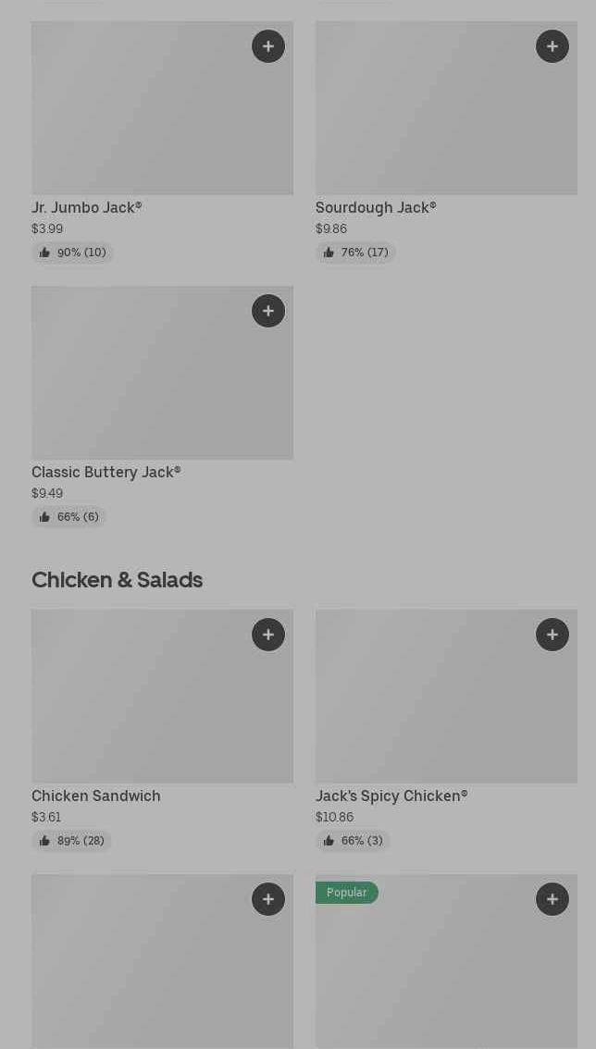Image resolution: width=596 pixels, height=1049 pixels.
Task: Open the Jr. Jumbo Jack item title
Action: pos(87,208)
